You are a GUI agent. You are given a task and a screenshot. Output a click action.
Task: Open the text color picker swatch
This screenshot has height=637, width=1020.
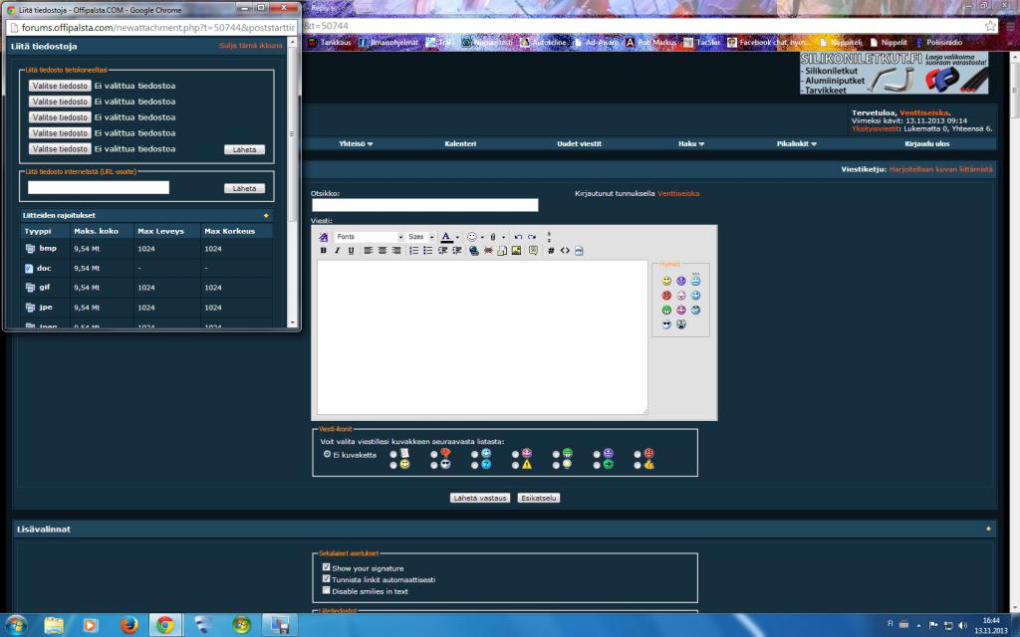pyautogui.click(x=446, y=237)
